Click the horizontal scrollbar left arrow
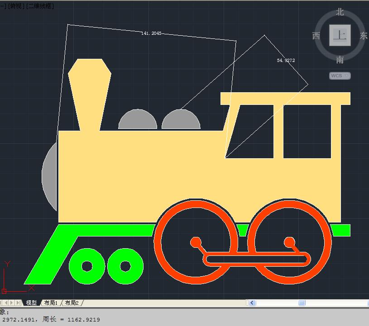This screenshot has height=326, width=369. tap(252, 302)
